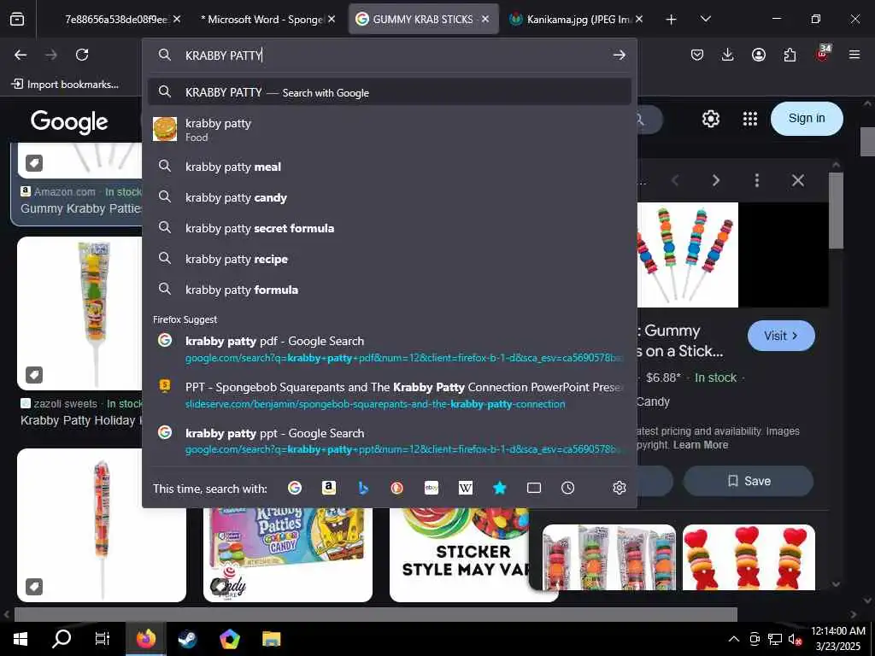Open the Firefox account icon
This screenshot has width=875, height=656.
[759, 55]
